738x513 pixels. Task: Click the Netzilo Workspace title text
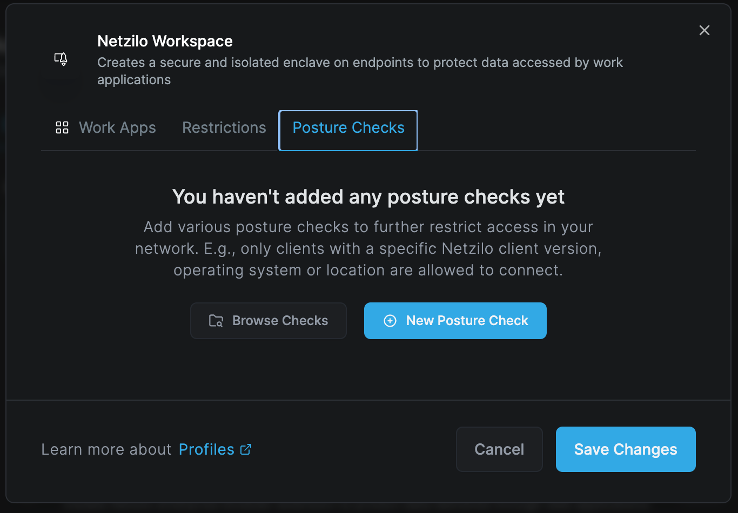pos(165,41)
